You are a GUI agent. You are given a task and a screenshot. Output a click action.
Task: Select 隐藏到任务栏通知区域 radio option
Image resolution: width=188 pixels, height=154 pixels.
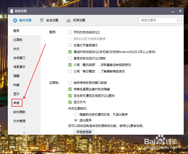[x=76, y=115]
